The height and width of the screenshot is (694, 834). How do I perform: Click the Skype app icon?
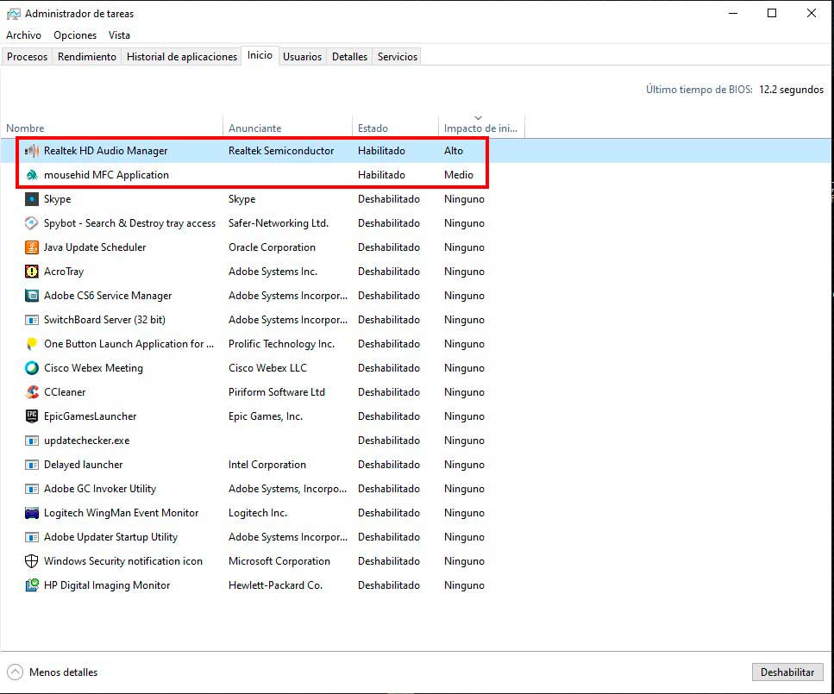point(32,199)
